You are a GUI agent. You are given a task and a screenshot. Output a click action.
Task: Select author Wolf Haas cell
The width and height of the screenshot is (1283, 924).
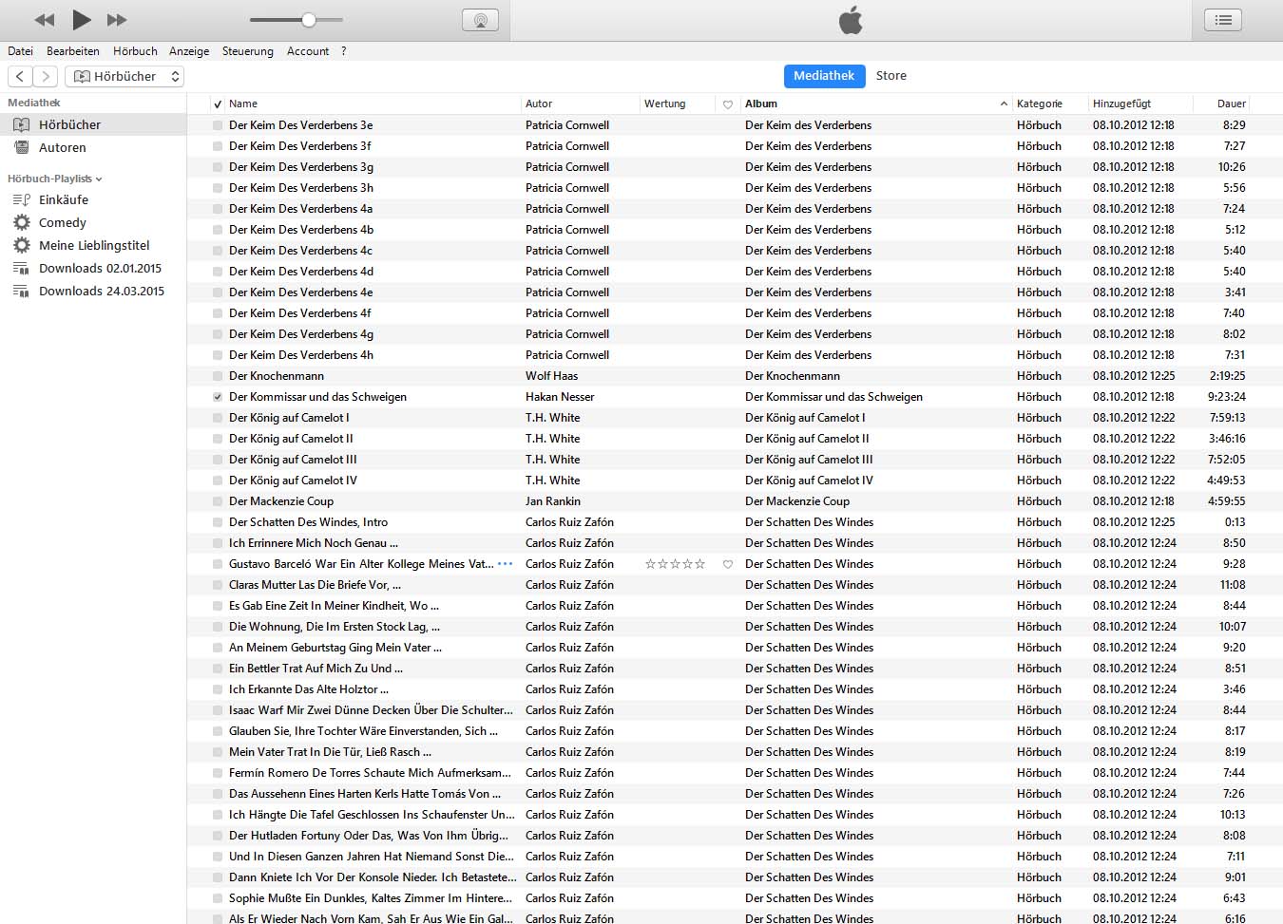coord(551,376)
